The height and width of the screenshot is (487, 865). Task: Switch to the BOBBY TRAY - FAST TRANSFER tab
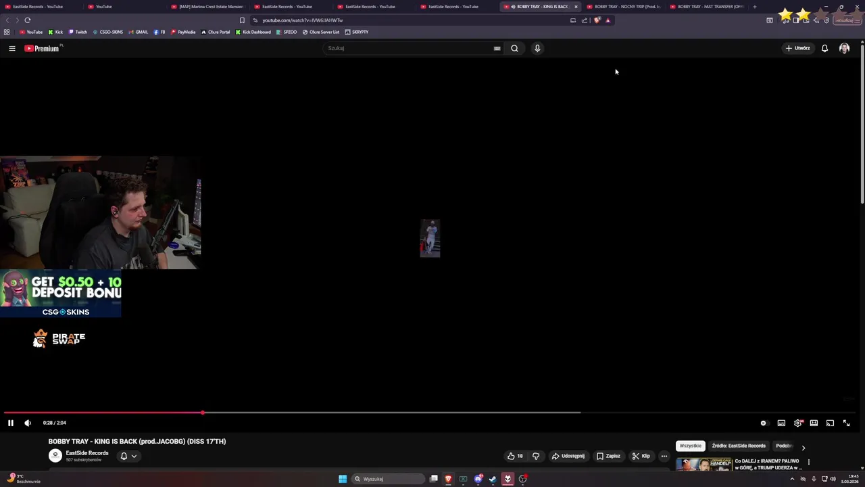pyautogui.click(x=707, y=7)
